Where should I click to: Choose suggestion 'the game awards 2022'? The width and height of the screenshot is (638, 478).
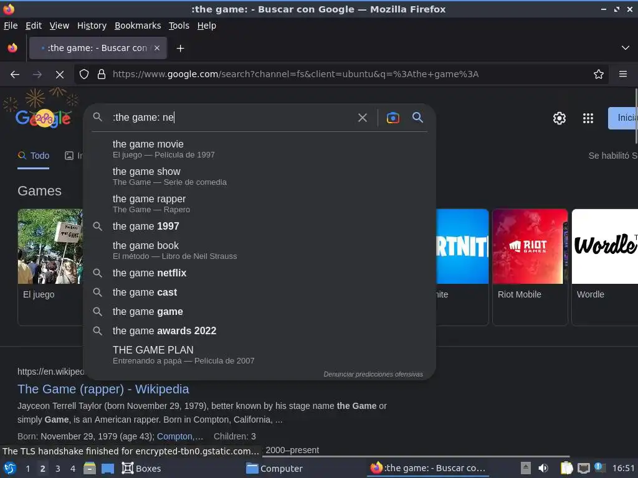pos(260,331)
